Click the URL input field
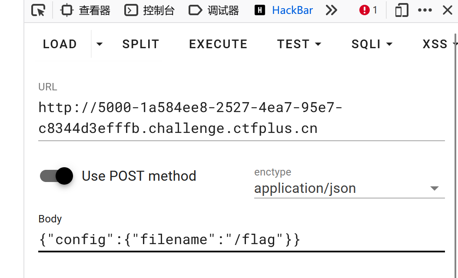 (241, 118)
